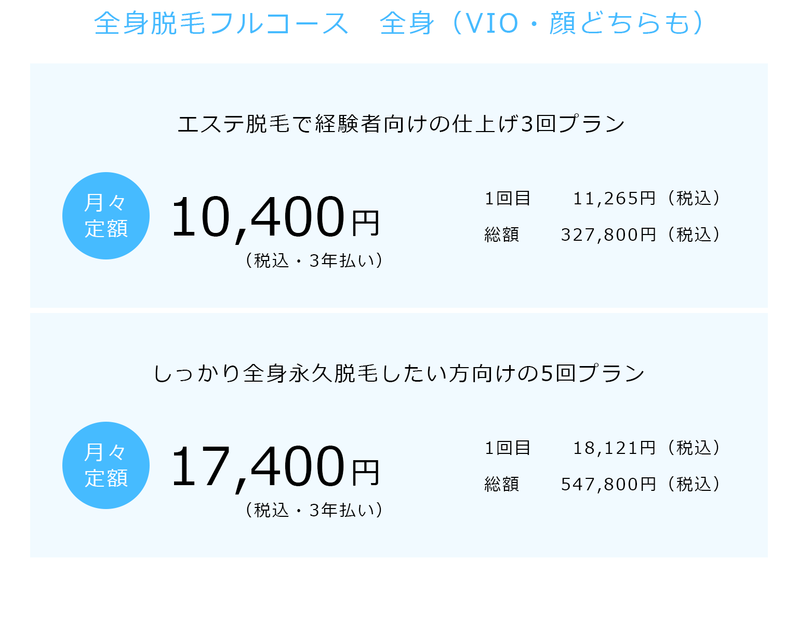Click the 1回目 label in the 3回プラン card
The image size is (798, 625).
click(x=508, y=198)
